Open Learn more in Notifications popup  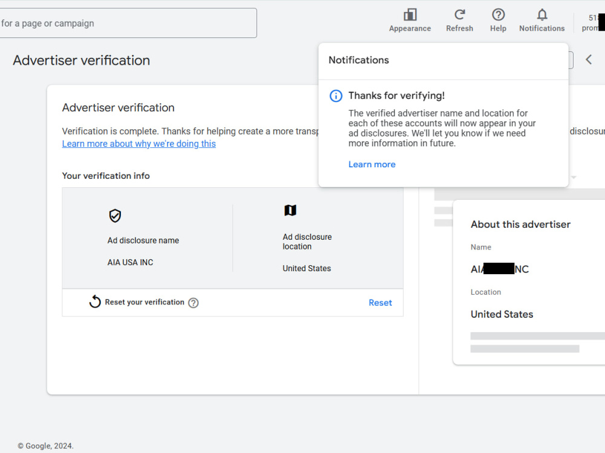coord(371,164)
